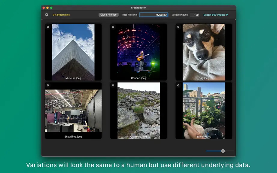Select the Outdoors.jpeg thumbnail
Viewport: 277px width, 173px height.
138,111
